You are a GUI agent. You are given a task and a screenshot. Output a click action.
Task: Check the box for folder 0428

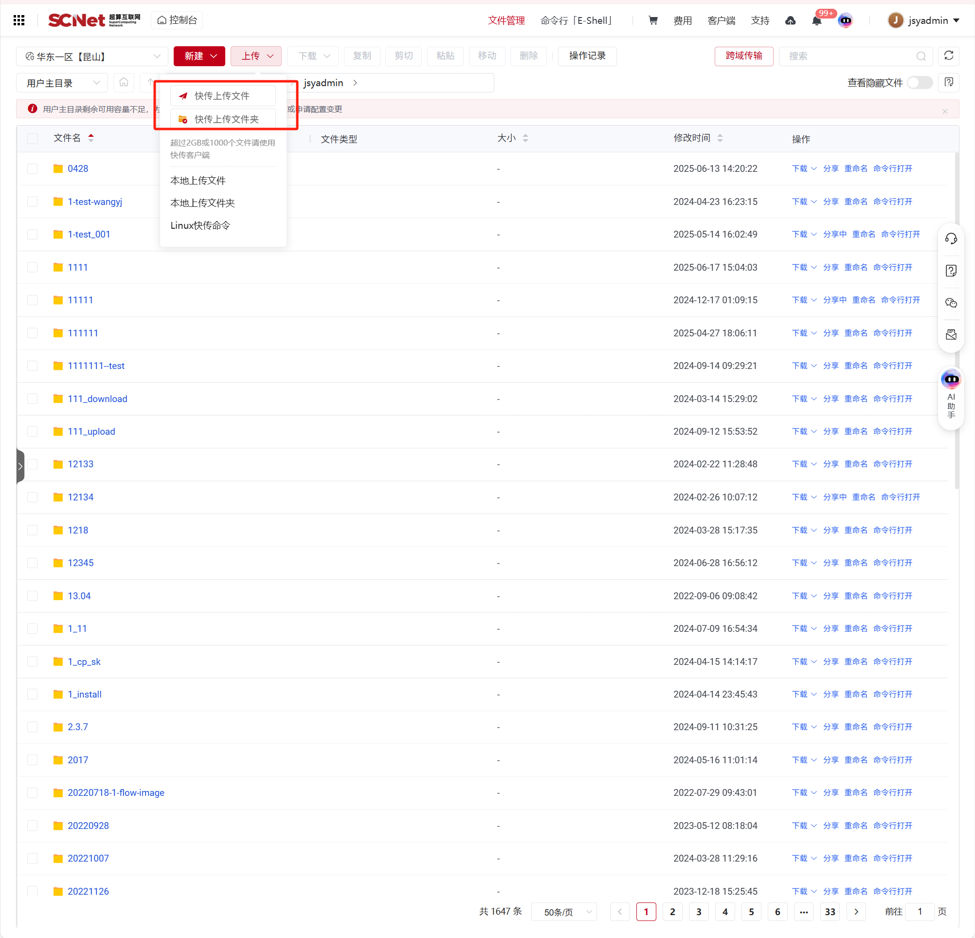[x=33, y=169]
